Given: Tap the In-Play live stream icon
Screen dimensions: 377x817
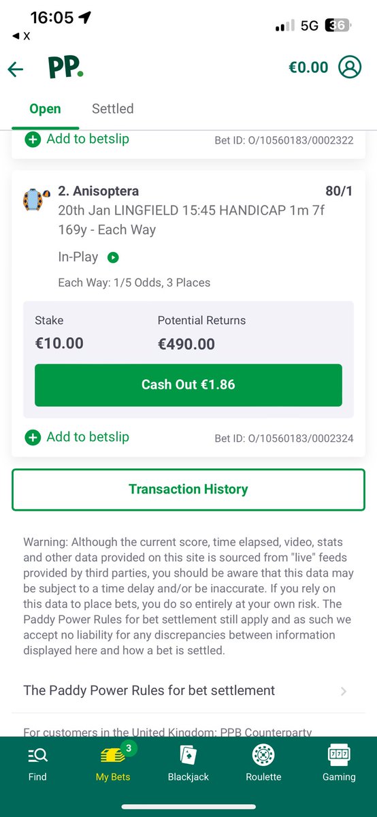Looking at the screenshot, I should pyautogui.click(x=113, y=257).
